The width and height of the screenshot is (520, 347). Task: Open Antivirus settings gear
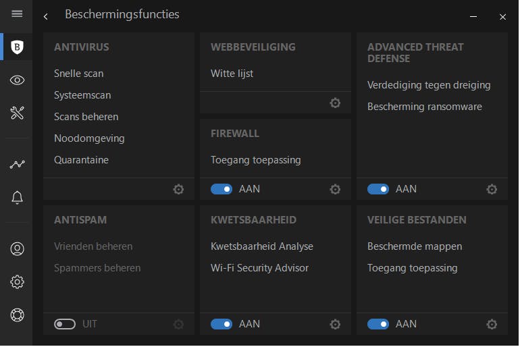(178, 190)
